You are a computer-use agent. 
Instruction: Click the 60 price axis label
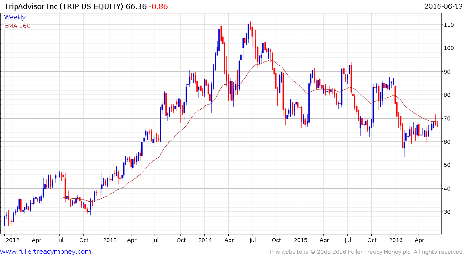(447, 142)
